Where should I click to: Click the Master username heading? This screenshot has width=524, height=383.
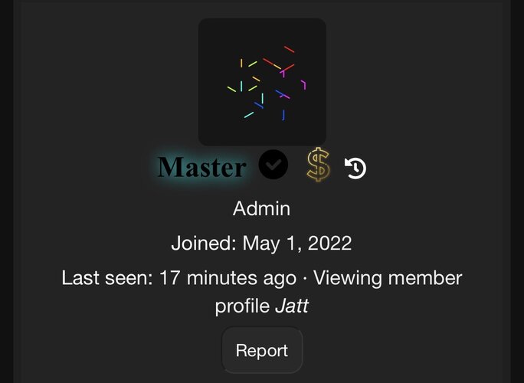click(201, 167)
